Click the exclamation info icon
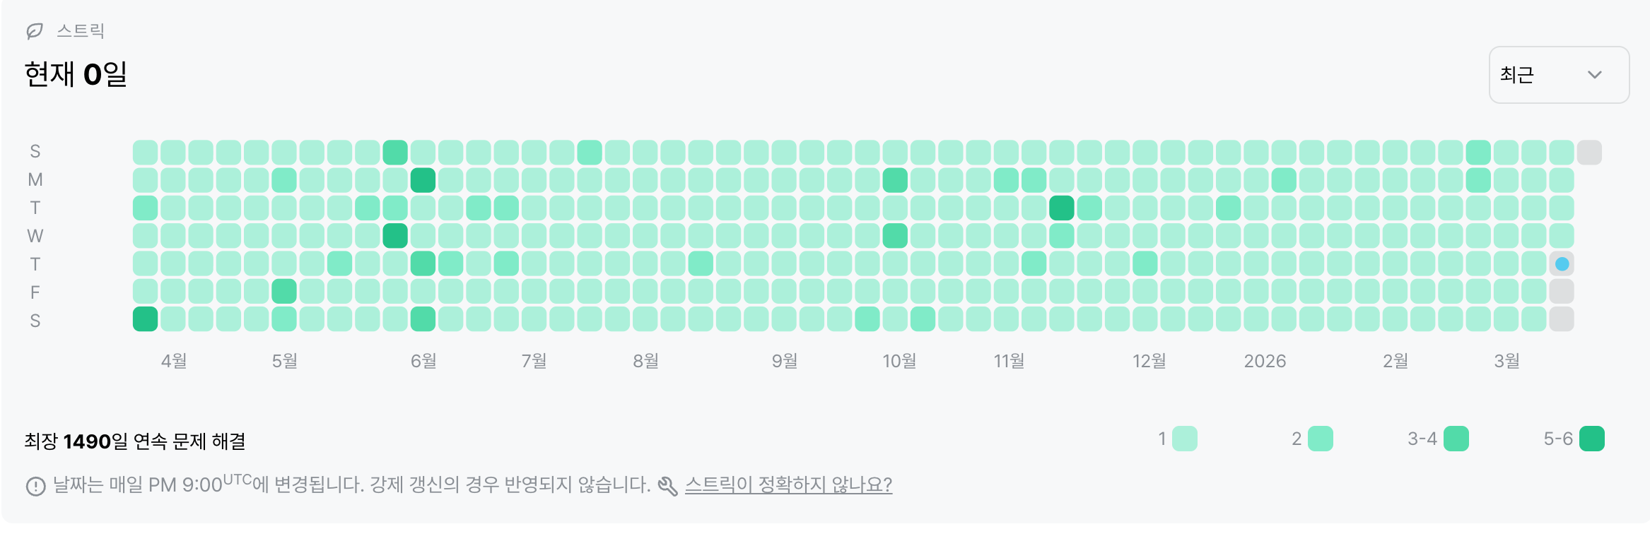The image size is (1650, 541). (35, 486)
